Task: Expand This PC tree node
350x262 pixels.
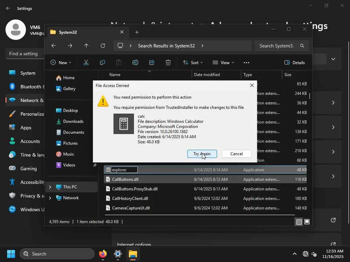Action: click(x=50, y=187)
